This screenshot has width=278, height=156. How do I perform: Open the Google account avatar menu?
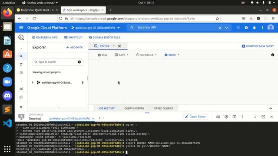[271, 28]
